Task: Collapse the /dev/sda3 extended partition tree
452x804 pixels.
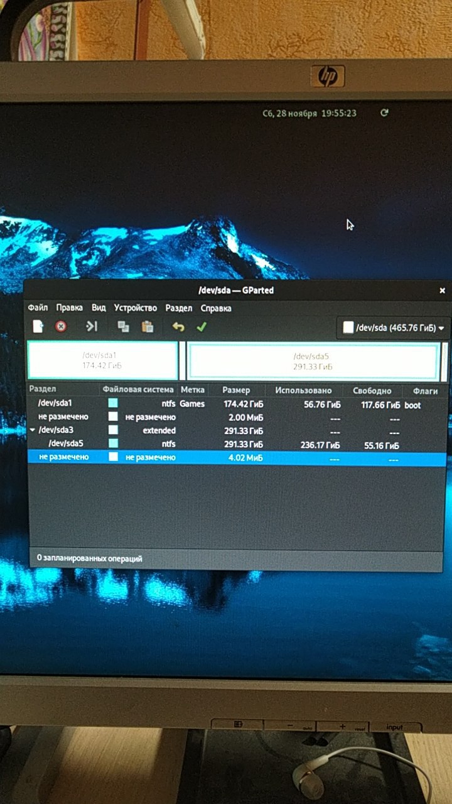Action: tap(33, 430)
